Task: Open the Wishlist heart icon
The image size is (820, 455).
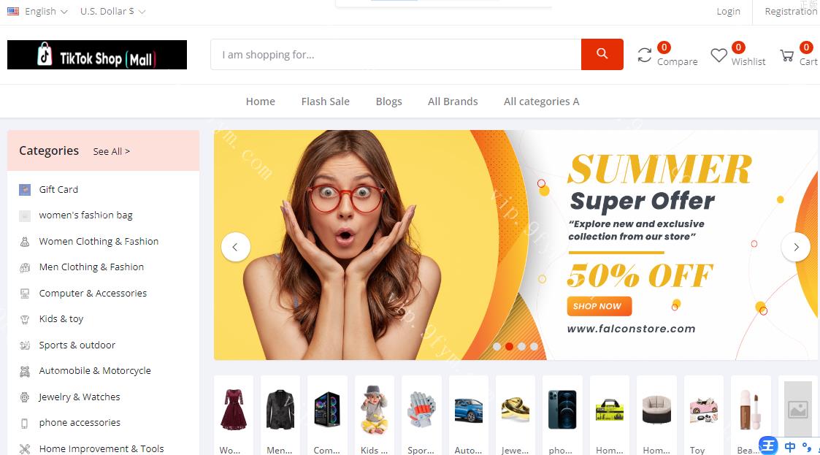Action: [x=719, y=55]
